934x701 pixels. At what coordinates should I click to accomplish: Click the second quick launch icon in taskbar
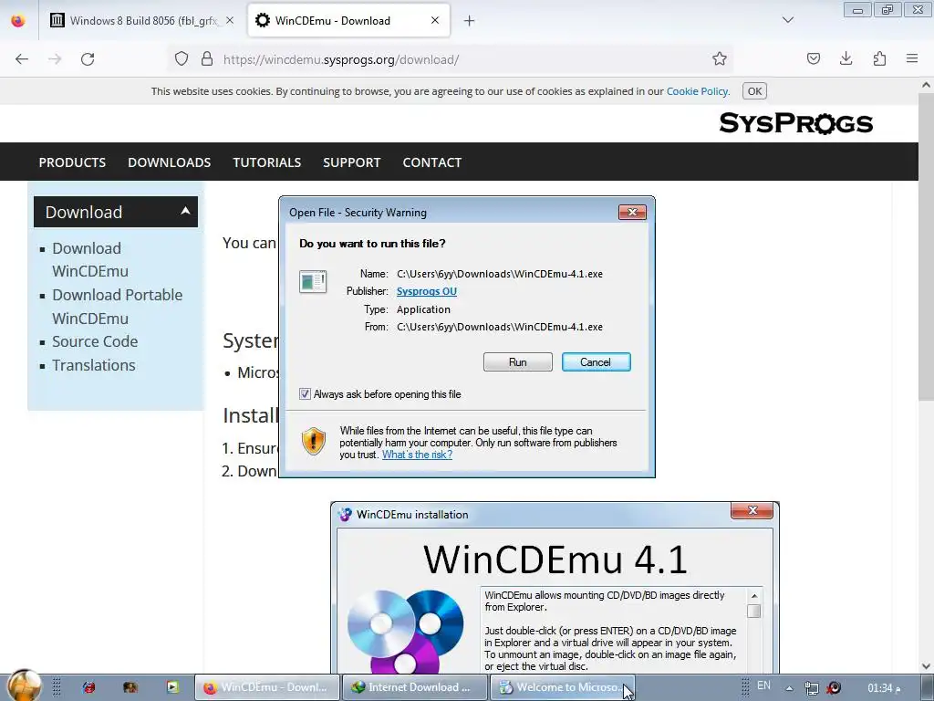[130, 687]
